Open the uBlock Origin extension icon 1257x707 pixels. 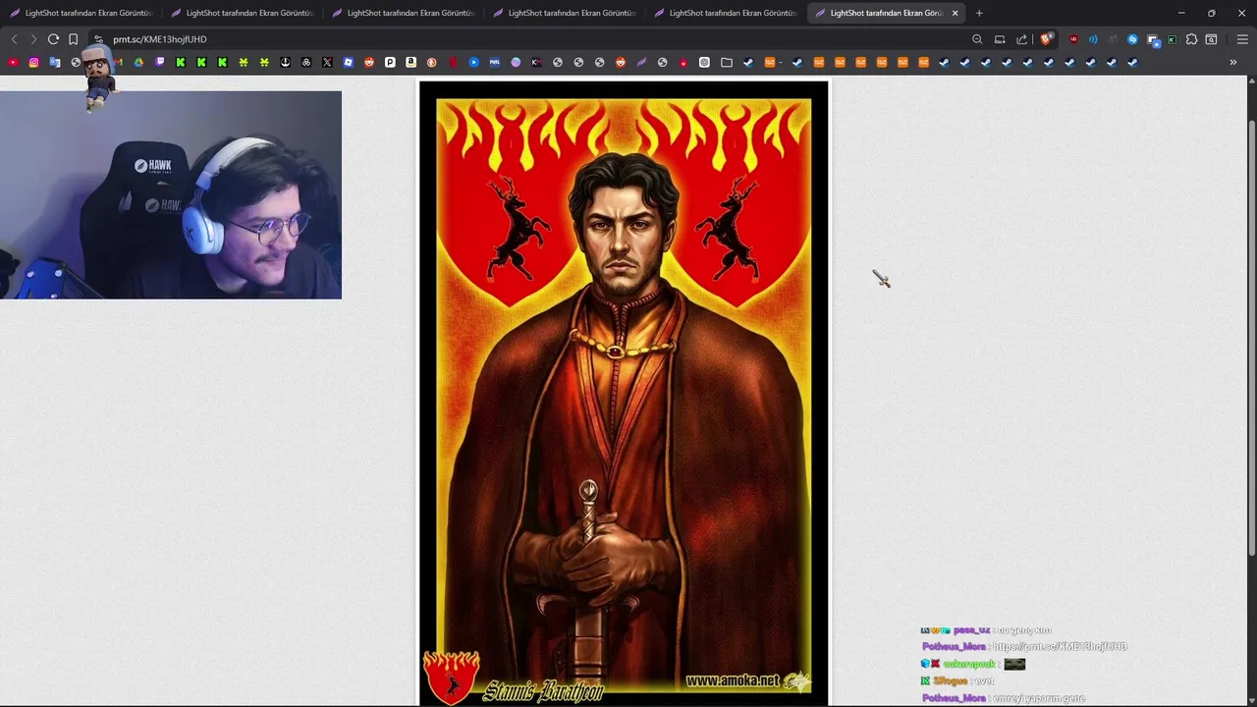pyautogui.click(x=1073, y=39)
